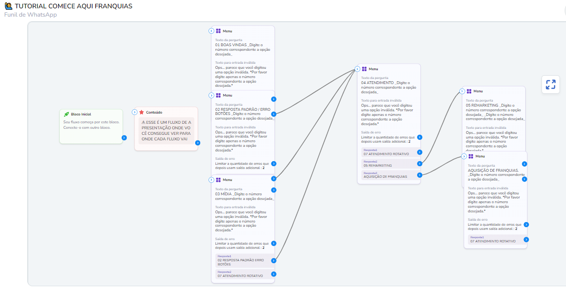Viewport: 566px width, 289px height.
Task: Click the Menu grid icon of 01 BOAS VINDAS
Action: [218, 31]
